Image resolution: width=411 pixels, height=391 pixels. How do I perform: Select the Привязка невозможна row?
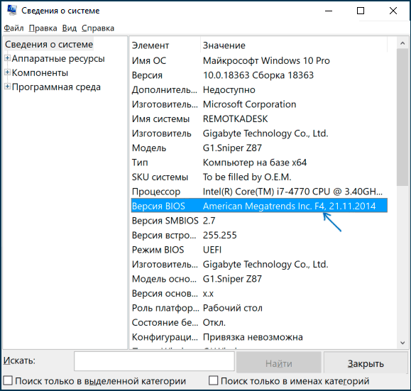point(259,337)
